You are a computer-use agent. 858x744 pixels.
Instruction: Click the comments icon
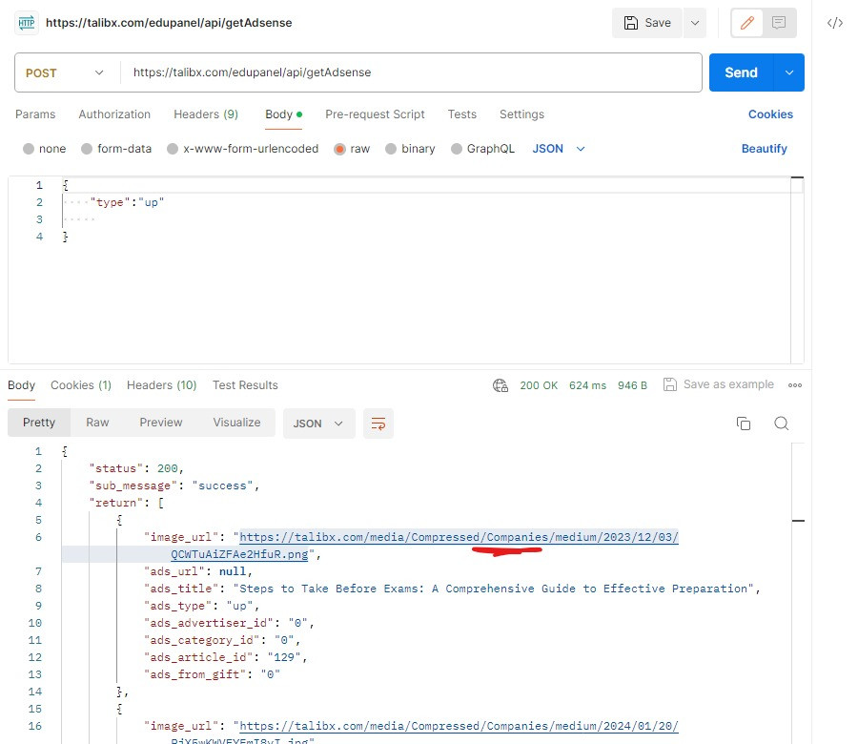coord(779,23)
